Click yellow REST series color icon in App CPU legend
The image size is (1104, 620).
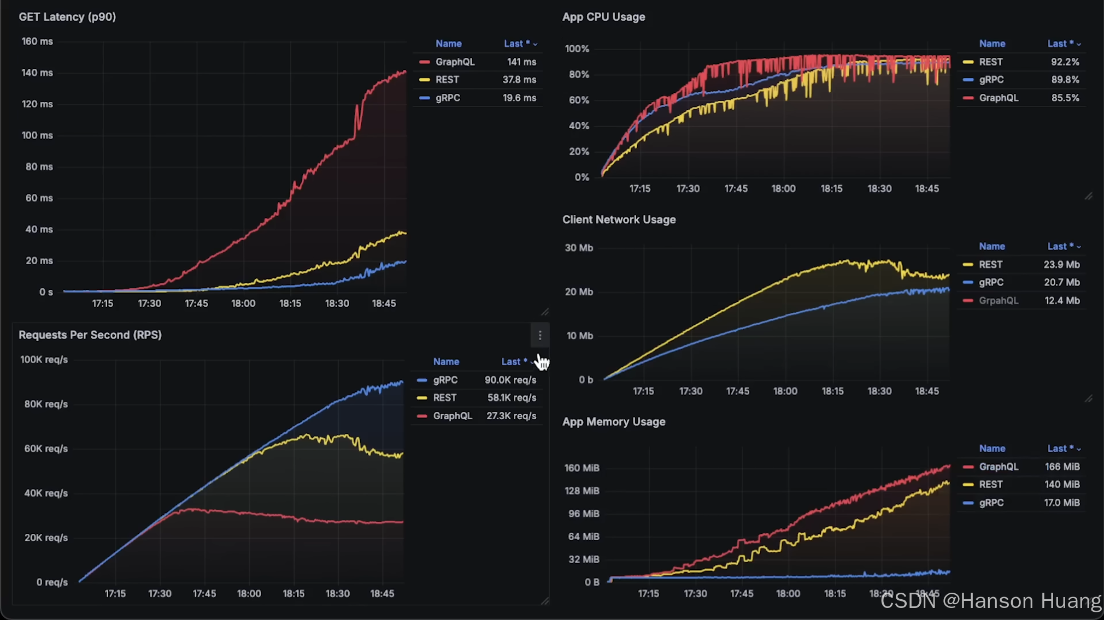pyautogui.click(x=968, y=62)
